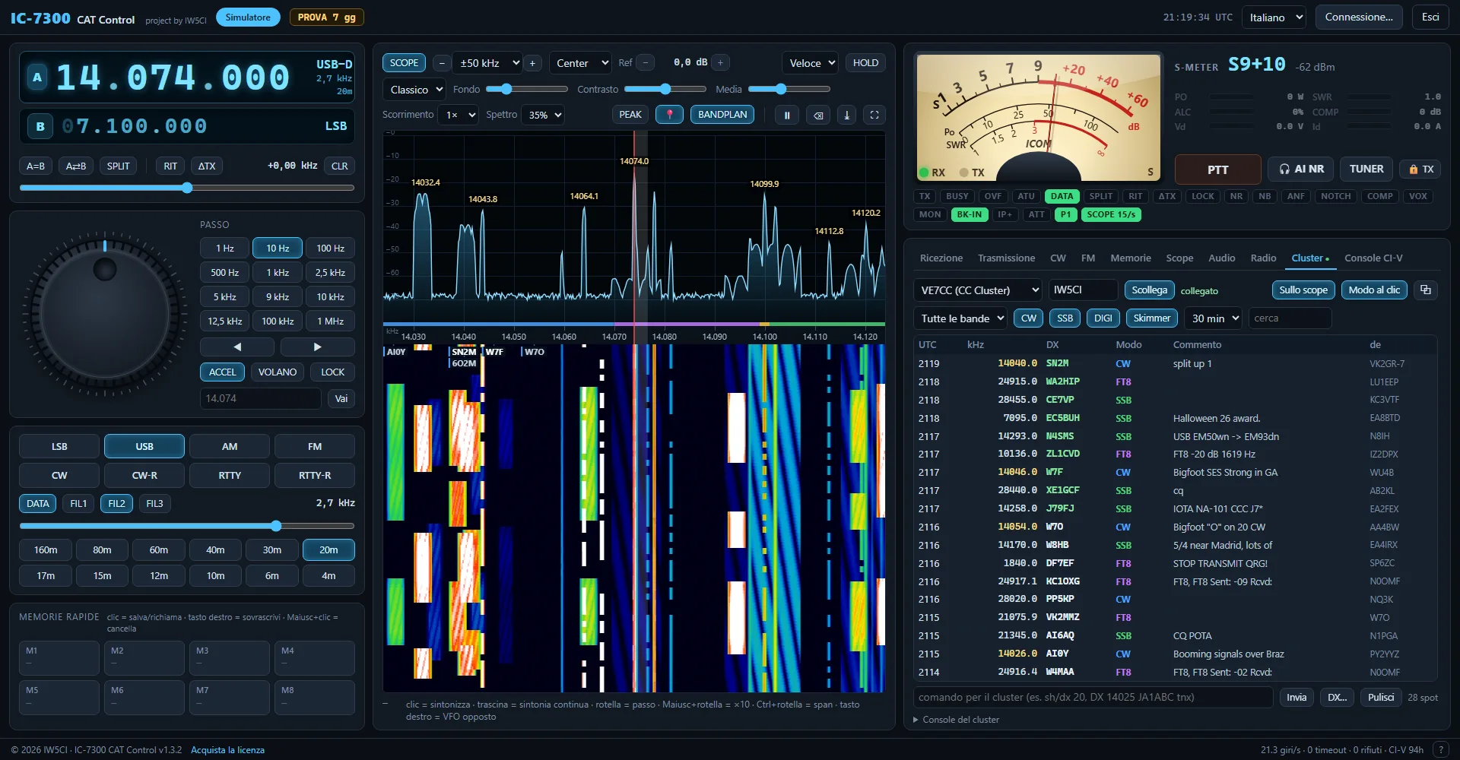
Task: Toggle the DATA mode filter button
Action: [38, 503]
